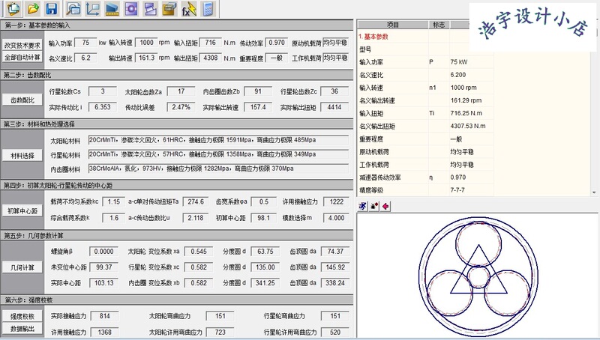Click the spark burst icon above drawing
The image size is (600, 340).
point(374,206)
